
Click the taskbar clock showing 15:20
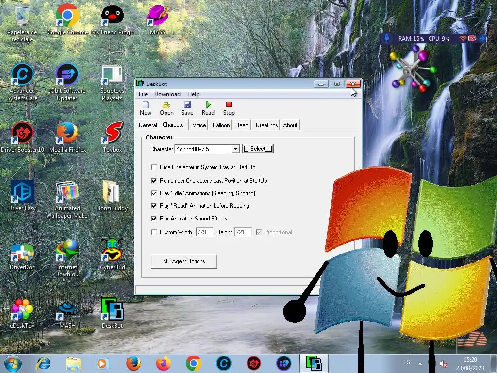[470, 364]
